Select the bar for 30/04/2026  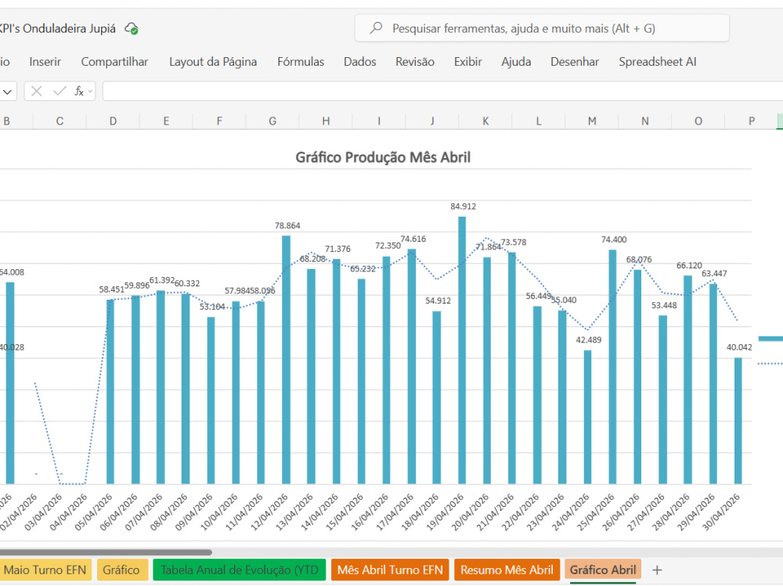point(738,421)
